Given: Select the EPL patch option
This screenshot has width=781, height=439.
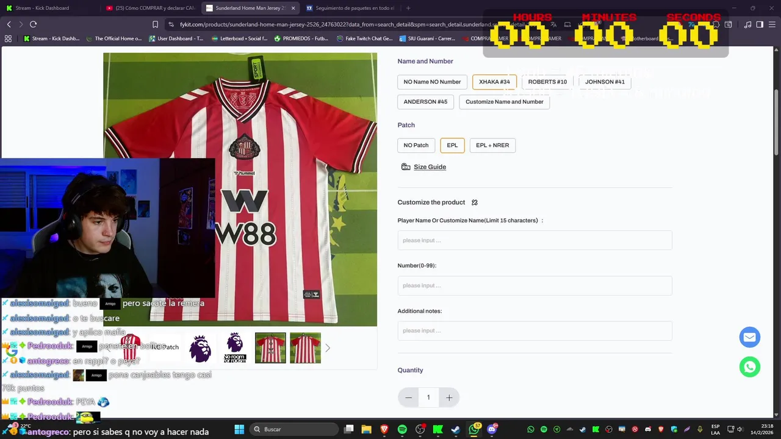Looking at the screenshot, I should click(x=452, y=145).
